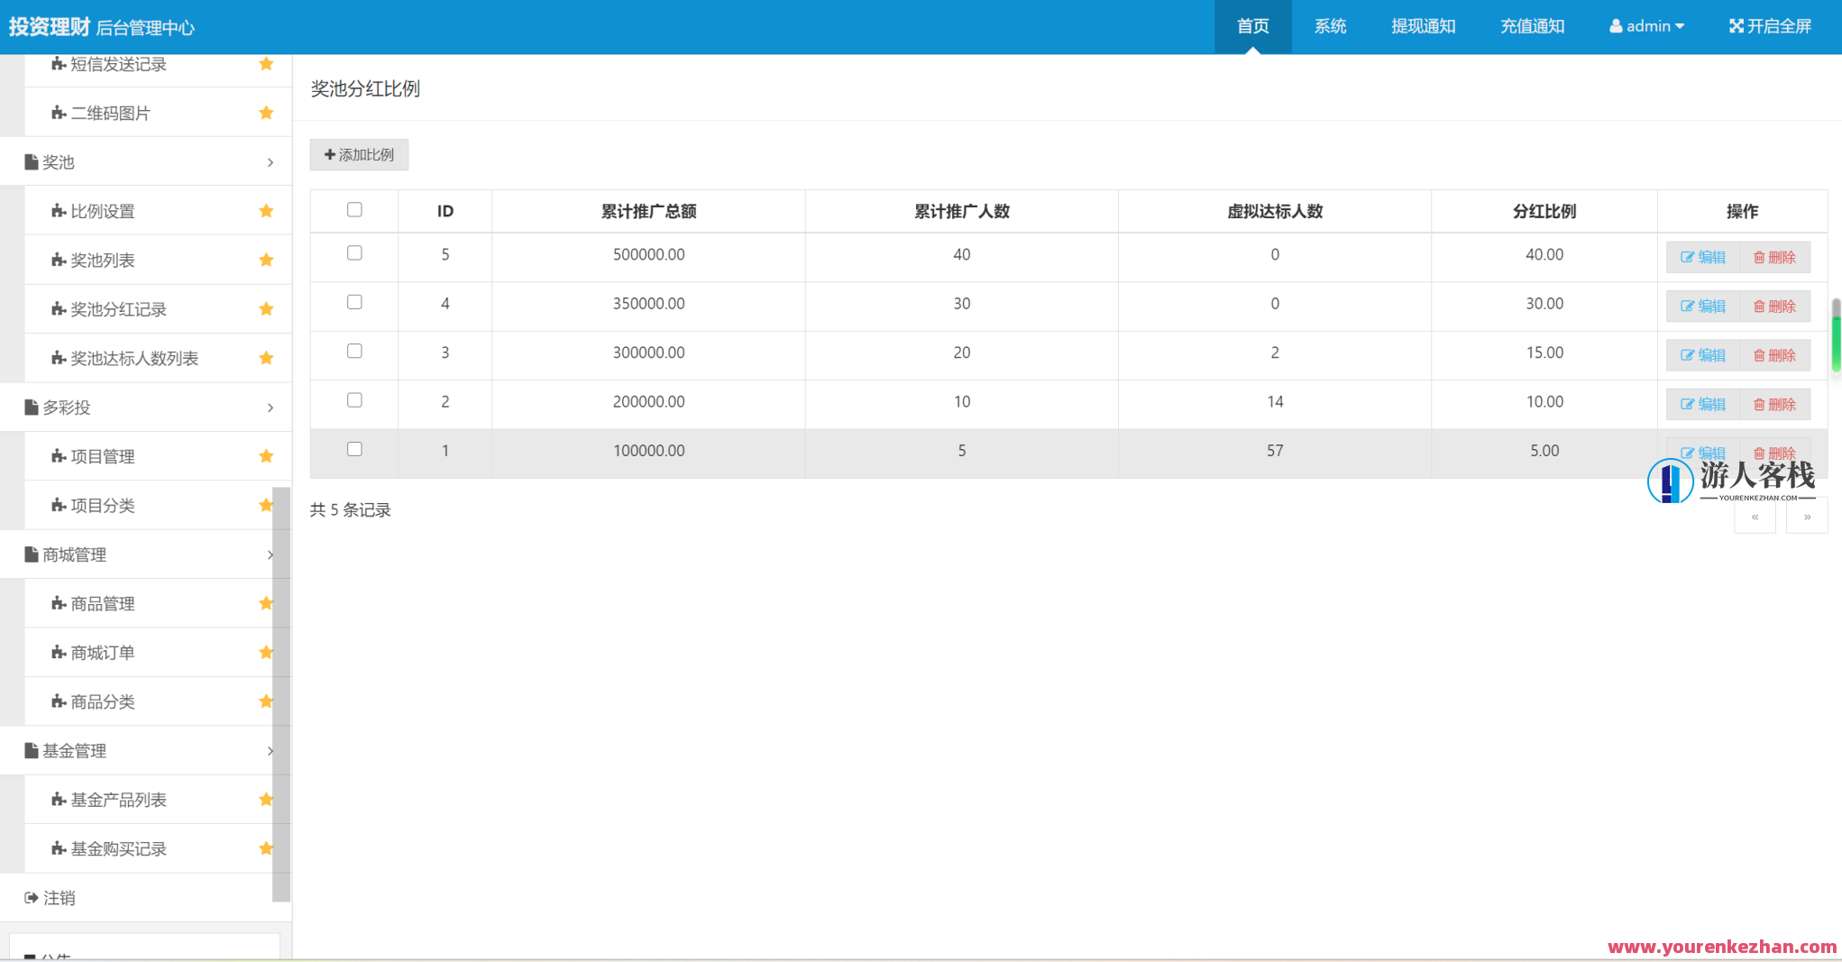The height and width of the screenshot is (962, 1842).
Task: Expand the 多彩投 sidebar group
Action: pos(146,408)
